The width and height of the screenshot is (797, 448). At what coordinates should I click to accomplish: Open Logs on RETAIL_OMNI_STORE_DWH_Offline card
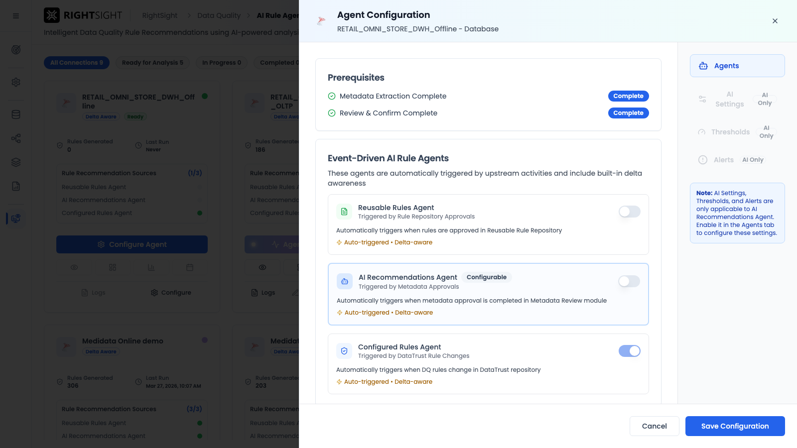pos(94,293)
